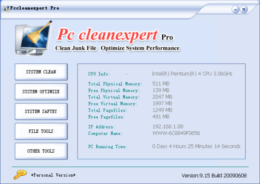Click the Pc cleanexpert red logo text
This screenshot has width=260, height=184.
click(x=107, y=35)
